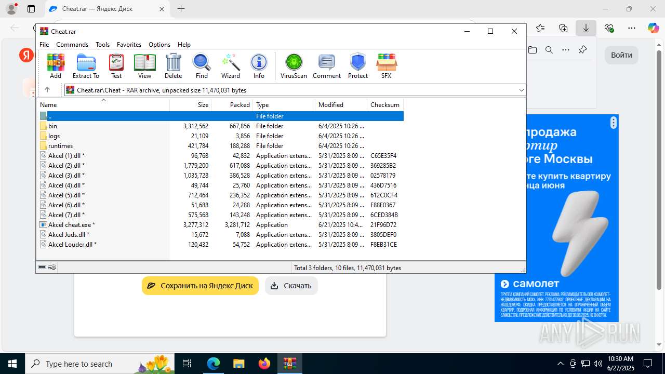
Task: Open the three-dot more menu on Yandex page
Action: click(566, 50)
